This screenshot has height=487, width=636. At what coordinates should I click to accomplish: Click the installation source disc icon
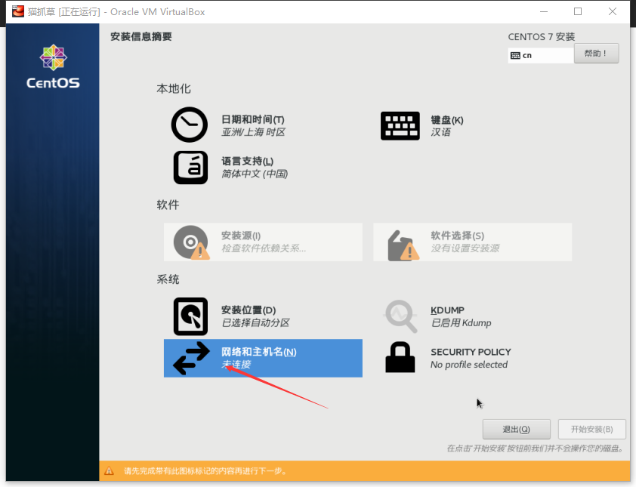(x=191, y=242)
